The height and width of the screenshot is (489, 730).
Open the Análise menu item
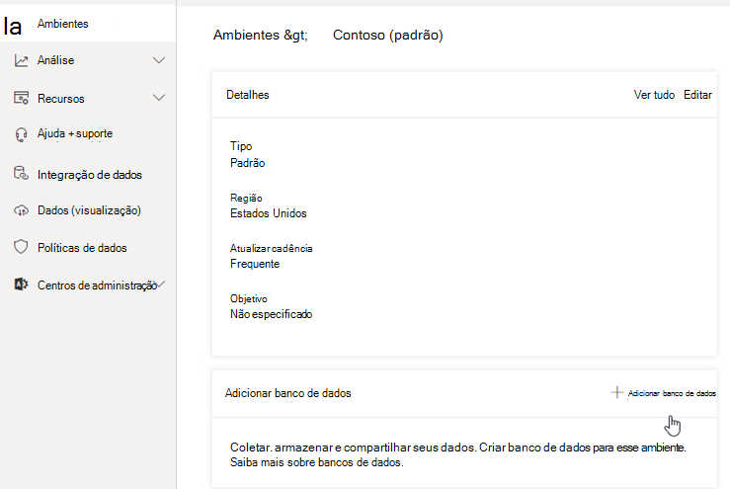[56, 60]
